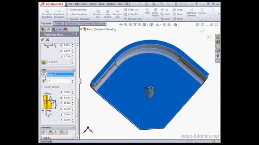Viewport: 259px width, 145px height.
Task: Open the DisplayManager appearance tab icon
Action: 65,29
